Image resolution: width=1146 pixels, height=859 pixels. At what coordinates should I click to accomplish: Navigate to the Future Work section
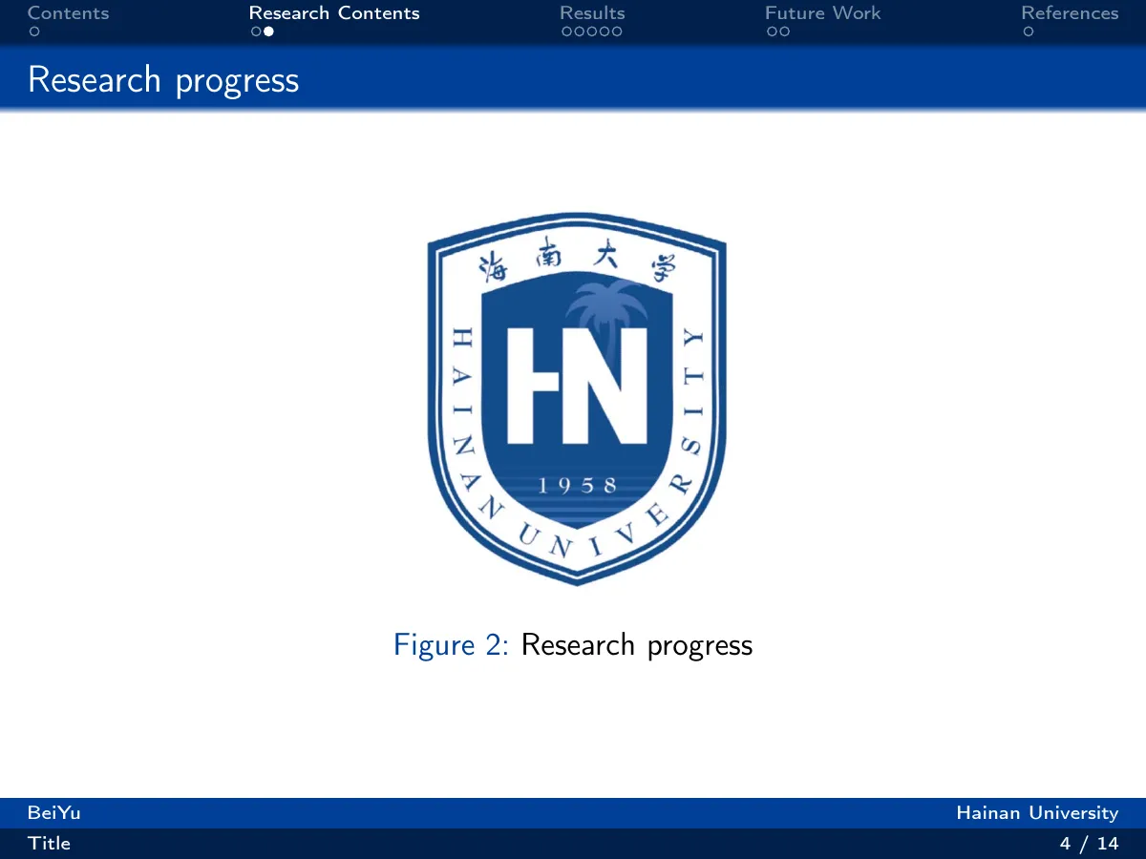coord(822,13)
